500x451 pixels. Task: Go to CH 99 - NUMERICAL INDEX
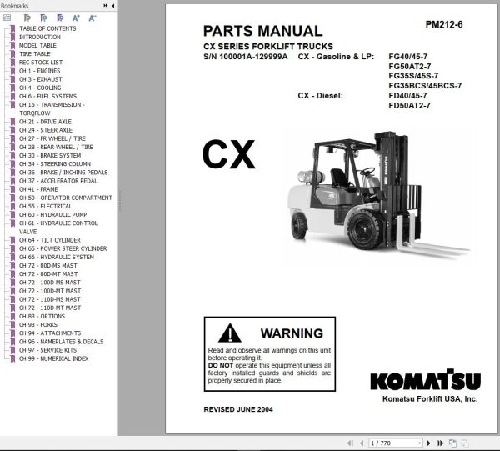point(54,358)
